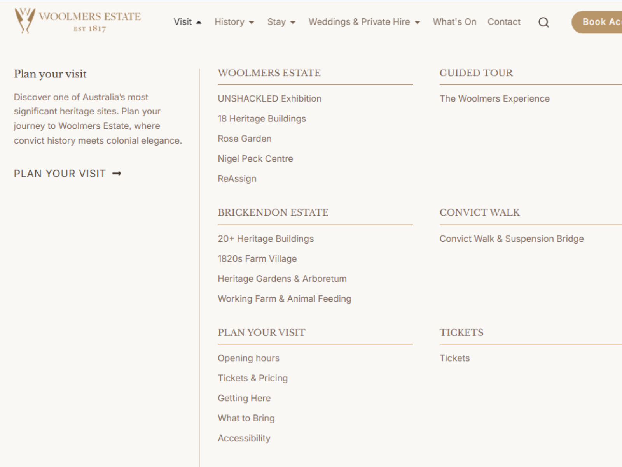Open The Woolmers Experience guided tour
Viewport: 622px width, 467px height.
[494, 98]
